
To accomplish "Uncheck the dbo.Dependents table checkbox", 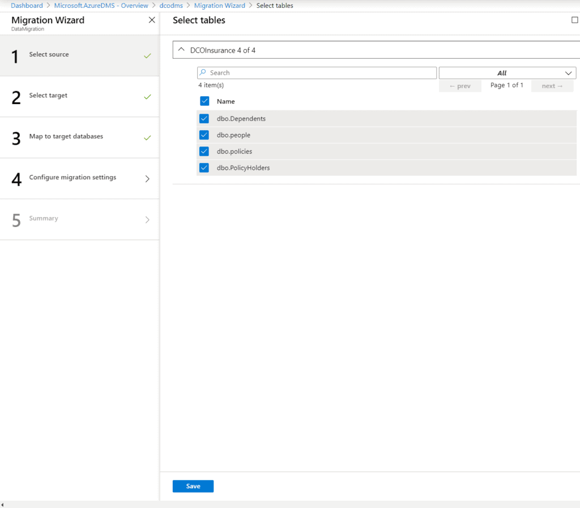I will point(204,119).
